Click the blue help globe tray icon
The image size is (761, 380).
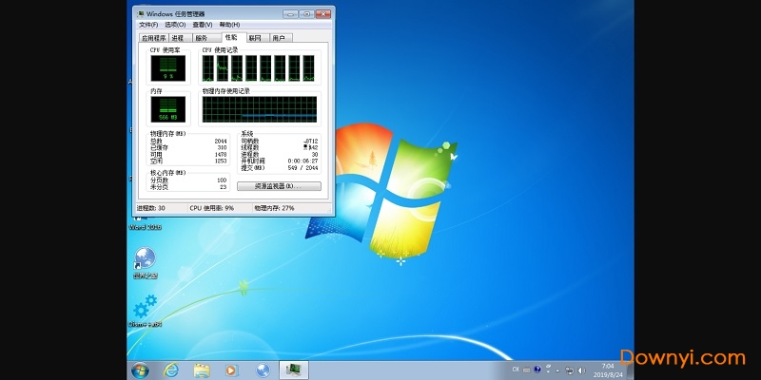[x=537, y=370]
